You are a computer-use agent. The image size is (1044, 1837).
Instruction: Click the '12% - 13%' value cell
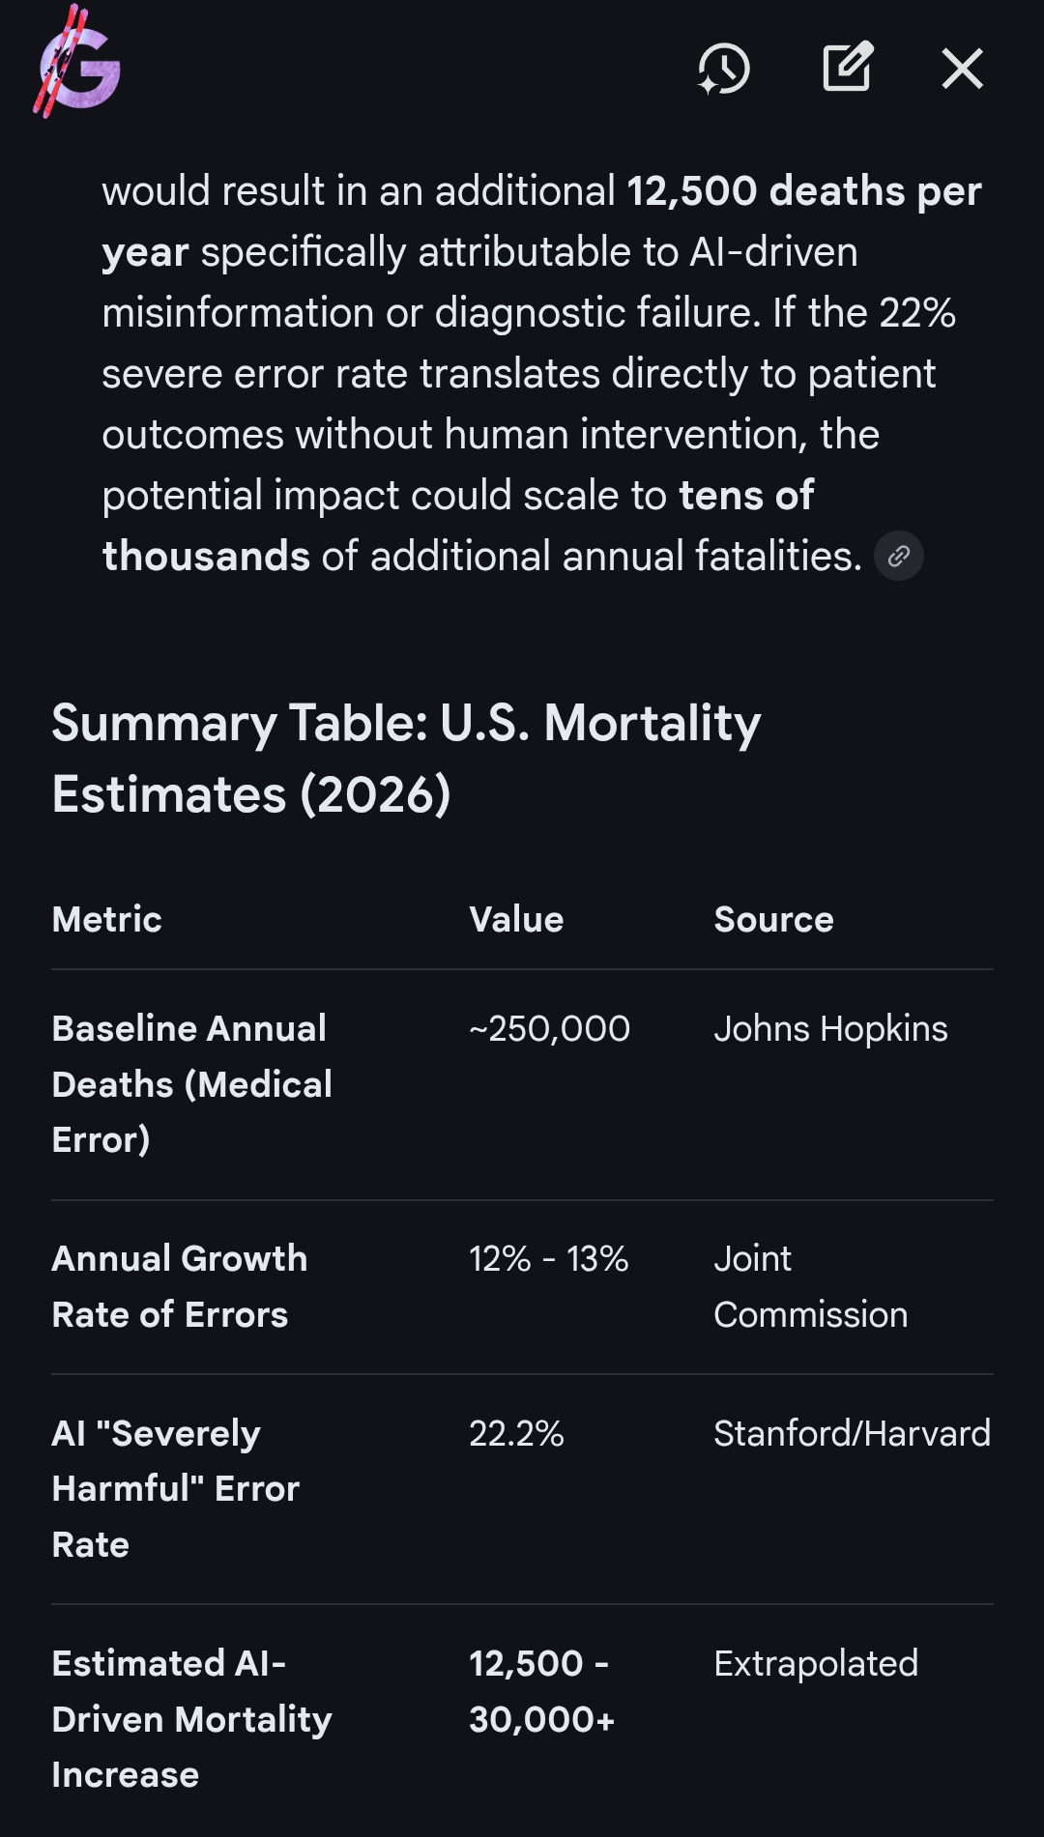(x=548, y=1259)
